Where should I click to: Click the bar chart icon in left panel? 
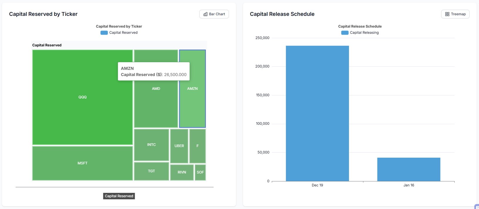coord(205,14)
